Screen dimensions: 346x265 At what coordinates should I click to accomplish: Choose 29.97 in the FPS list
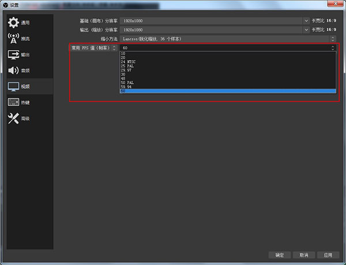click(228, 70)
